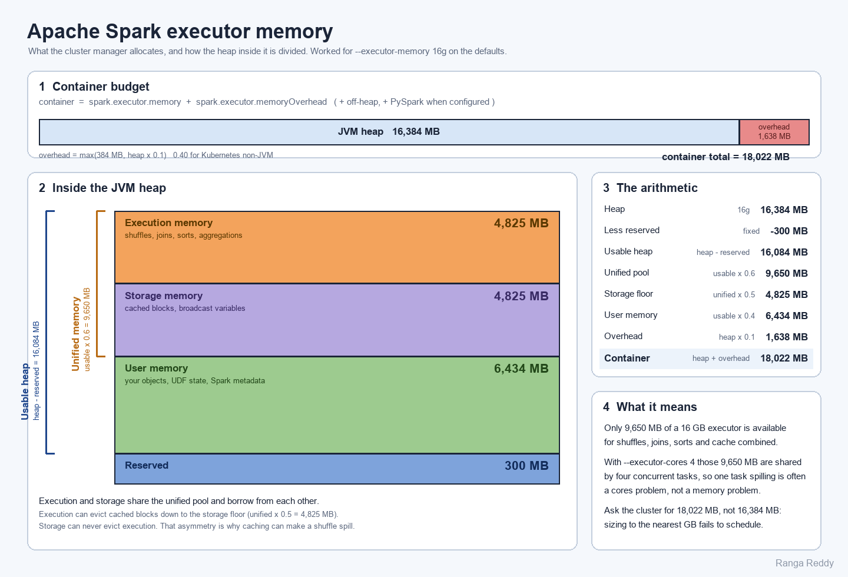
Task: Click the subtitle about --executor-memory 16g
Action: pyautogui.click(x=267, y=51)
